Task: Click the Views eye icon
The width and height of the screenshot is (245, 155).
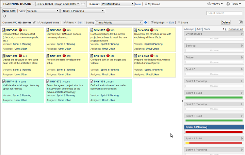Action: 209,4
